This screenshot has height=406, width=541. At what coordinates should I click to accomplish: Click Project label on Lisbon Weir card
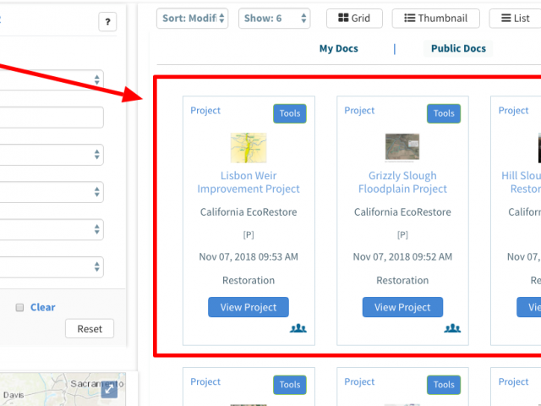[x=205, y=111]
